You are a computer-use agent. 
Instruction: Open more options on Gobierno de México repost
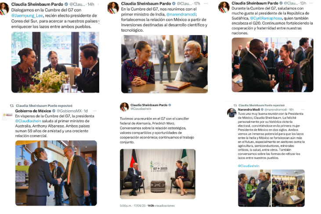[x=94, y=111]
